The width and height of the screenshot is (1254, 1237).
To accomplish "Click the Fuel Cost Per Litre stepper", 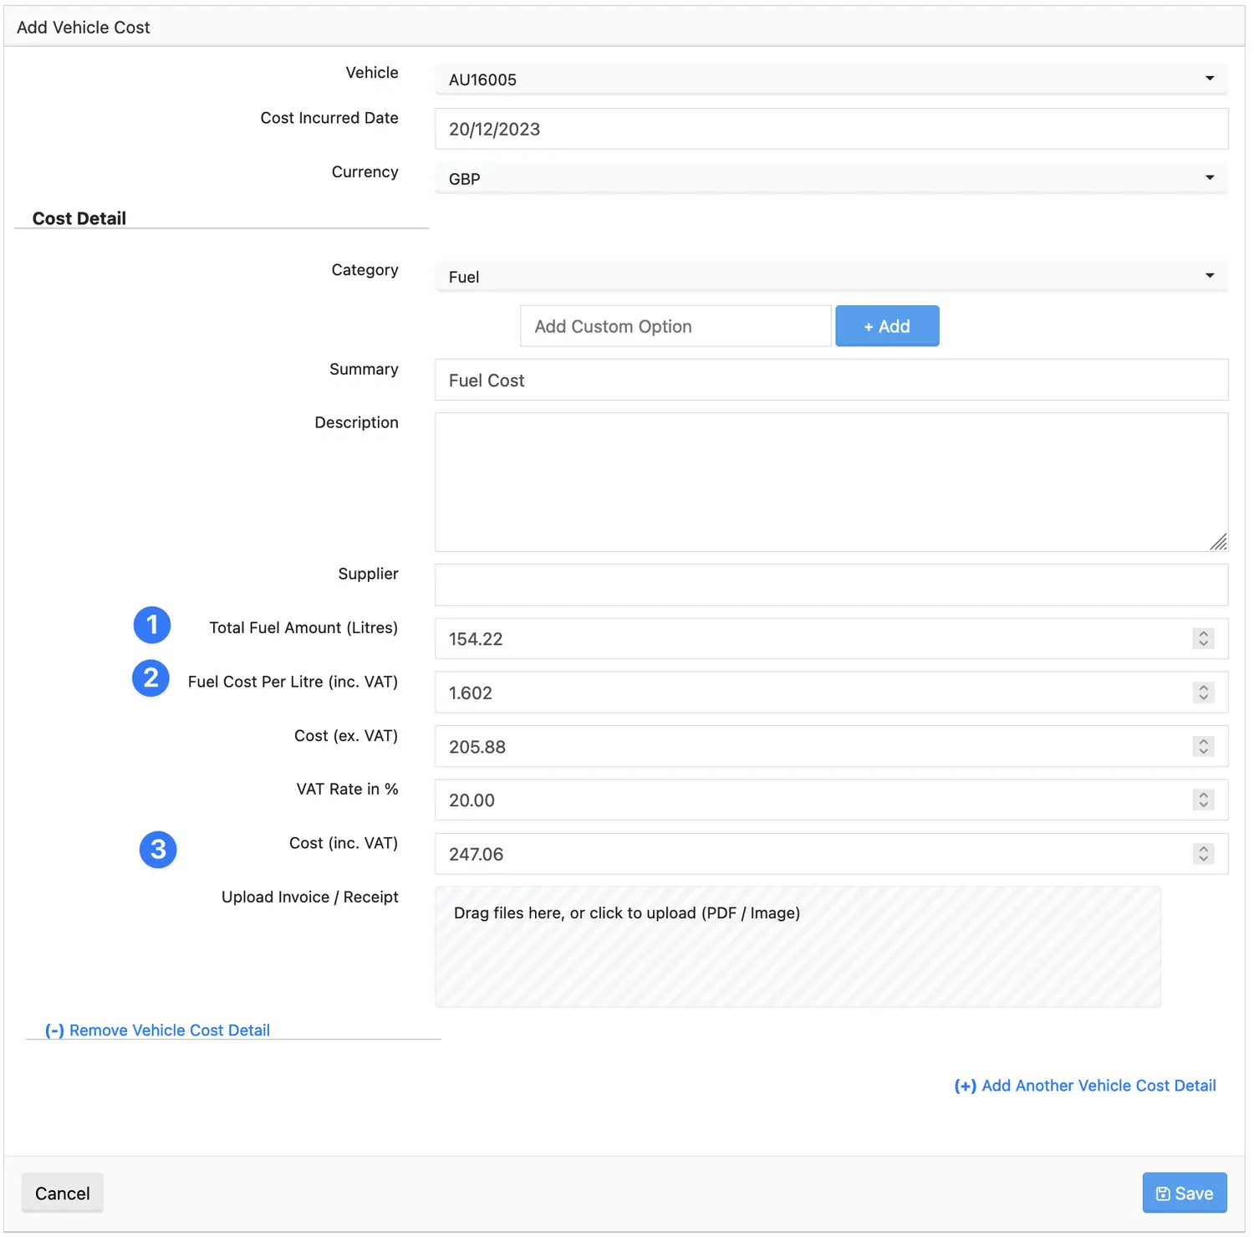I will point(1203,693).
